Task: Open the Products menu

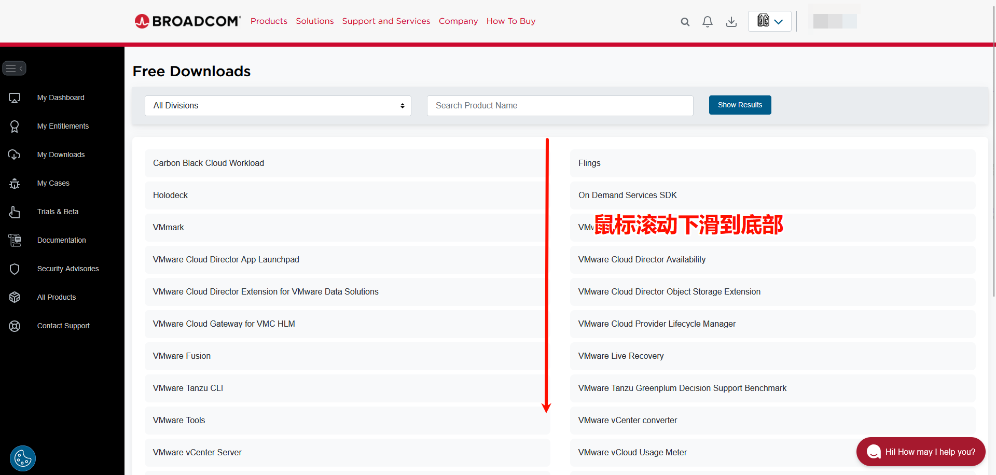Action: pos(269,21)
